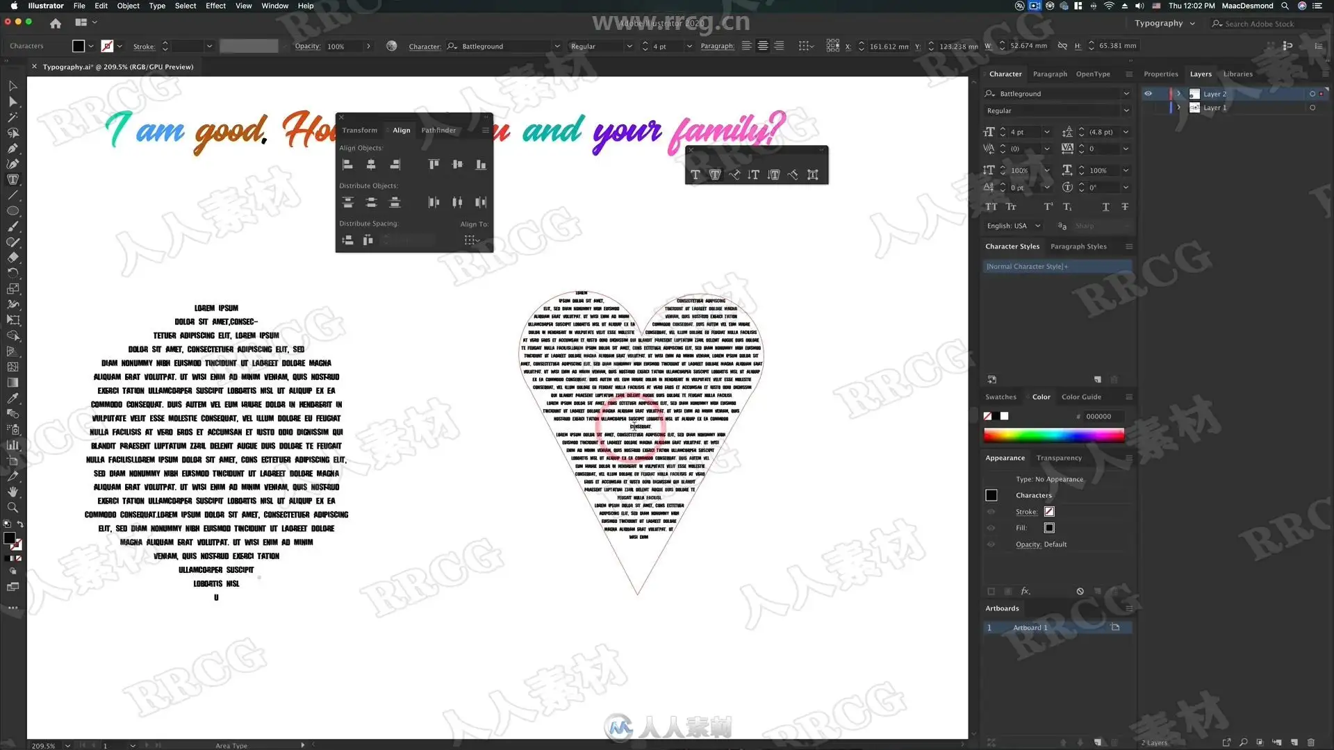Click the Opacity link in Appearance panel
The height and width of the screenshot is (750, 1334).
(1028, 544)
